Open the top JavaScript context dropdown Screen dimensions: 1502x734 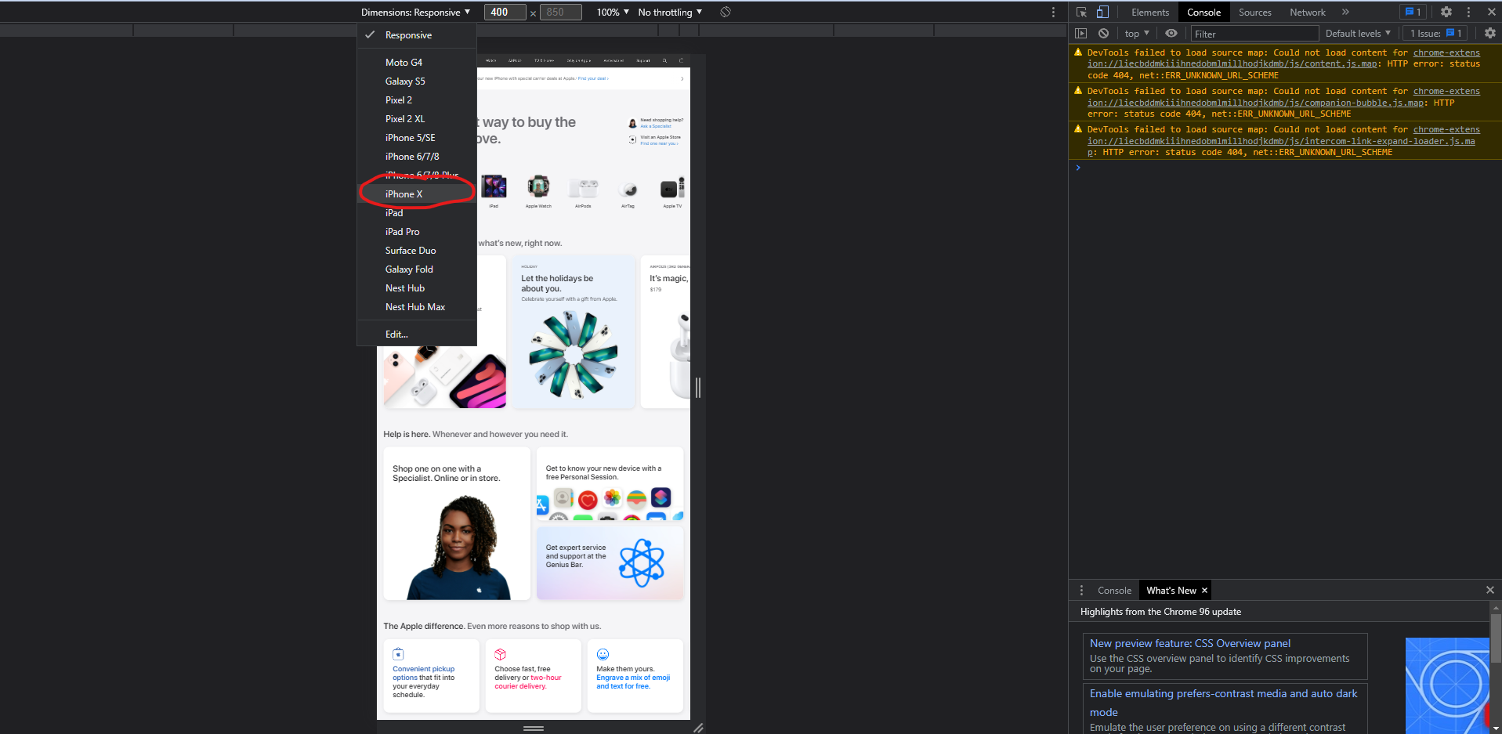(x=1137, y=34)
